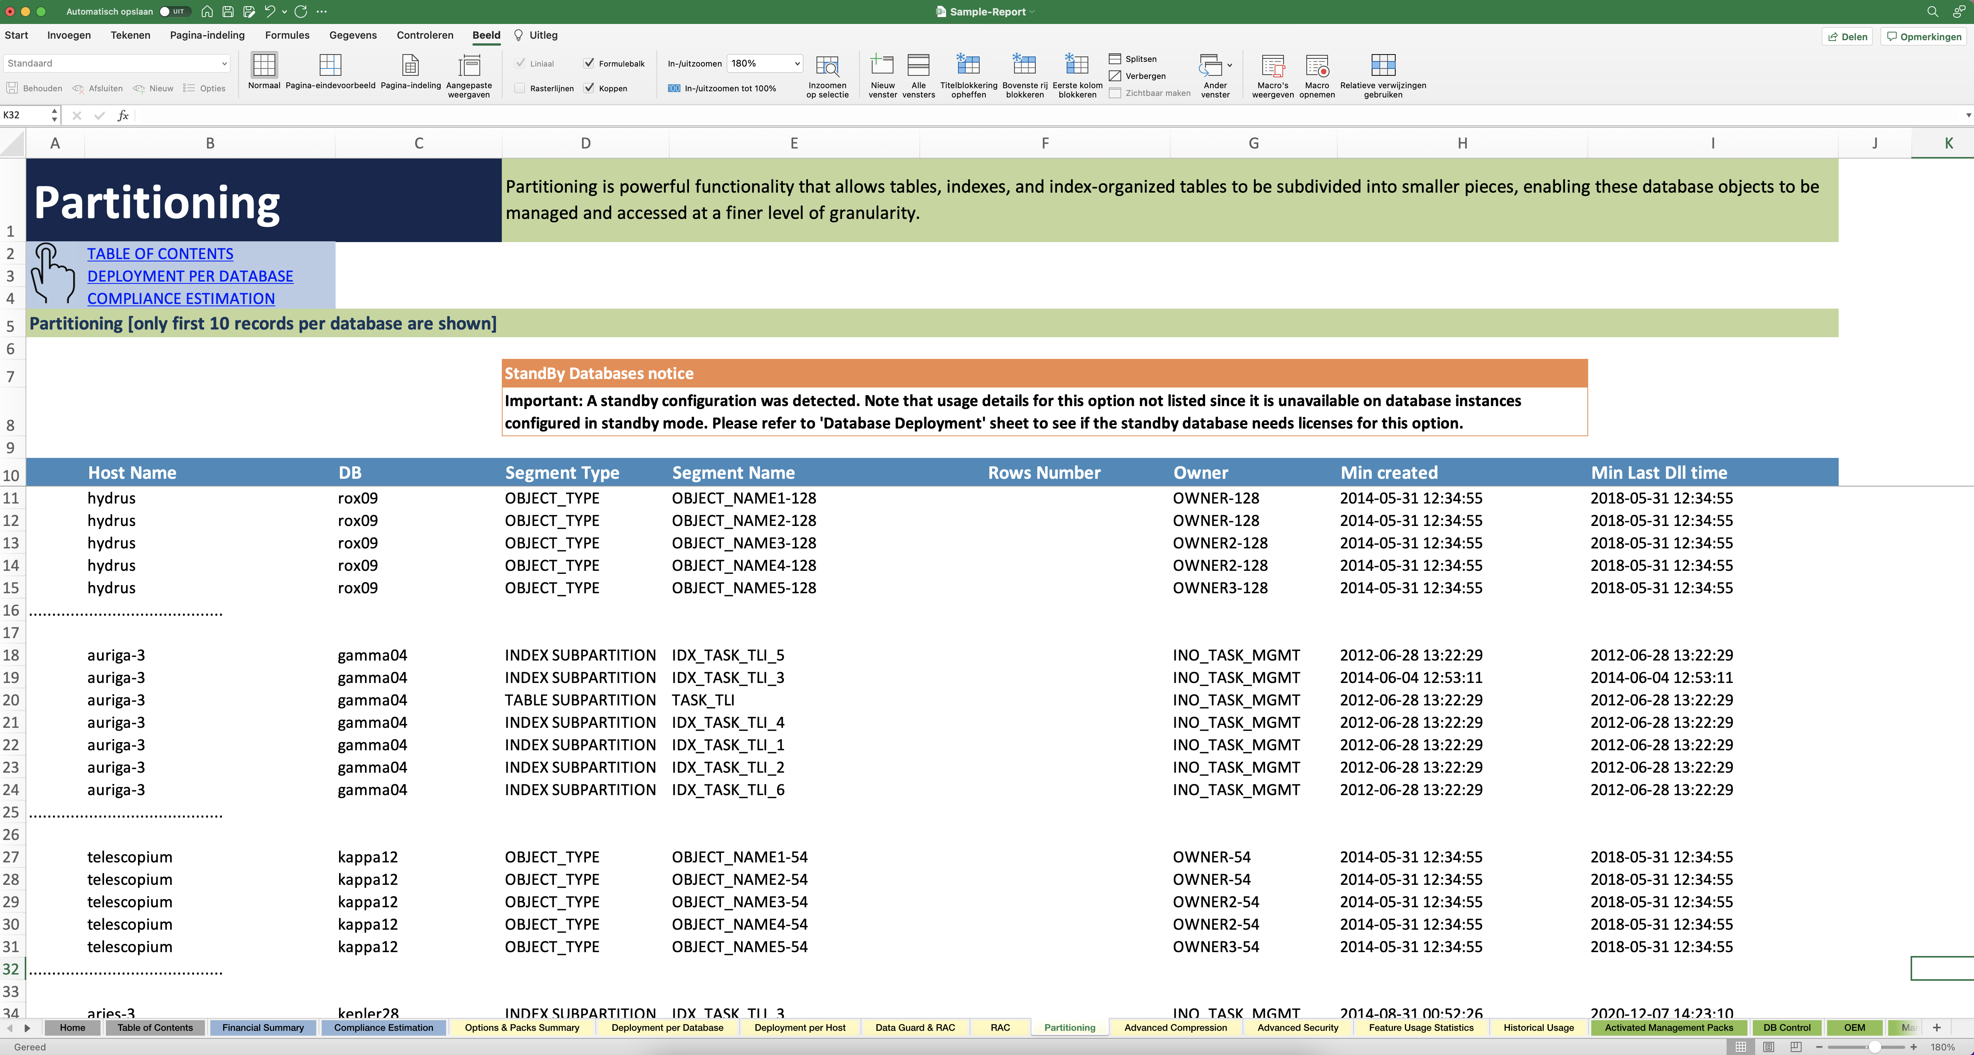Follow the TABLE OF CONTENTS link

[159, 254]
